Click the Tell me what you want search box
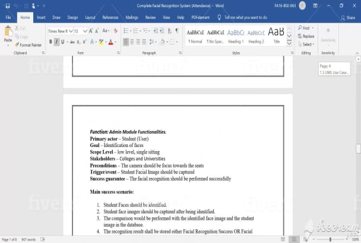The height and width of the screenshot is (243, 361). coord(242,17)
